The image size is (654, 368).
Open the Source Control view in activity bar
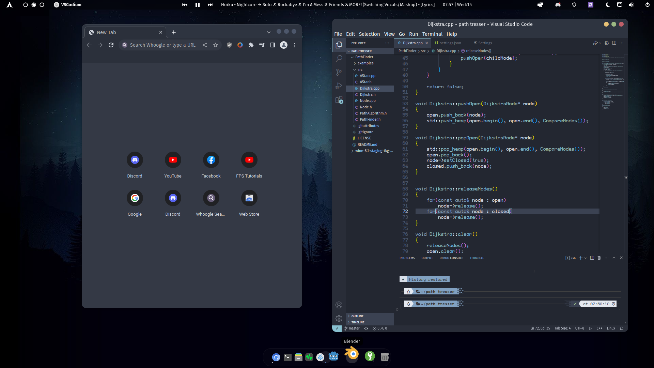click(x=339, y=72)
